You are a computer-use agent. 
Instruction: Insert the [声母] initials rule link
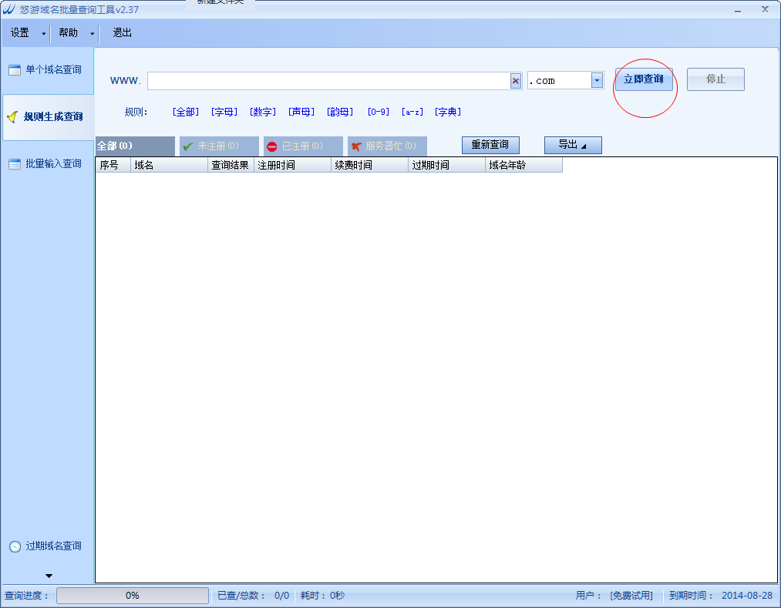click(301, 112)
